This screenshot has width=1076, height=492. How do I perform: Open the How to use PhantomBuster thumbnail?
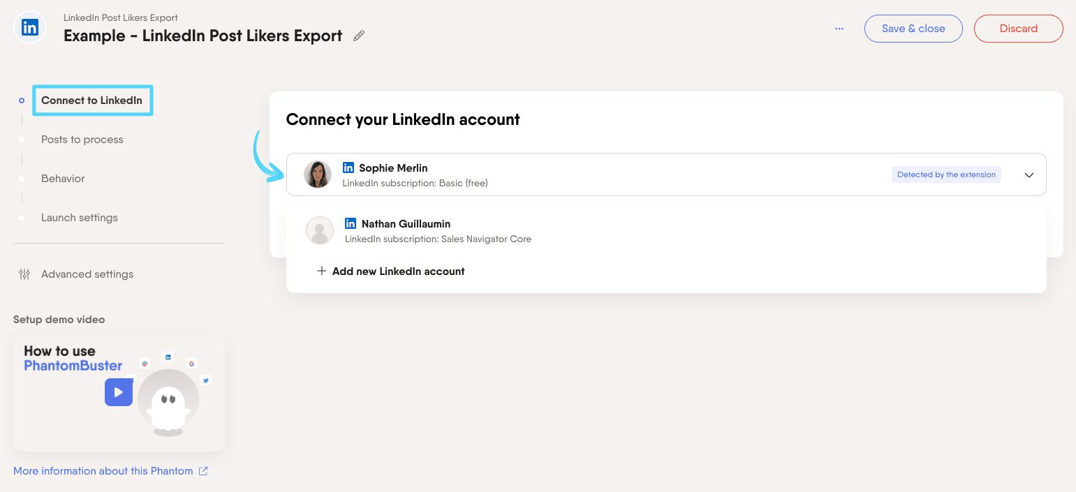coord(119,392)
